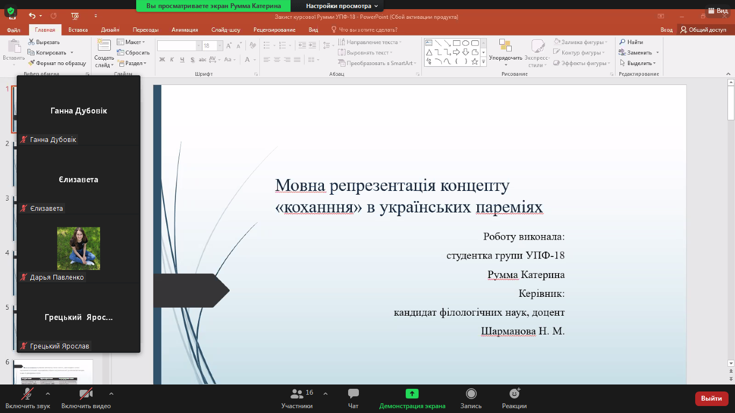Image resolution: width=735 pixels, height=413 pixels.
Task: Click the Создать слайд new slide icon
Action: pyautogui.click(x=104, y=46)
